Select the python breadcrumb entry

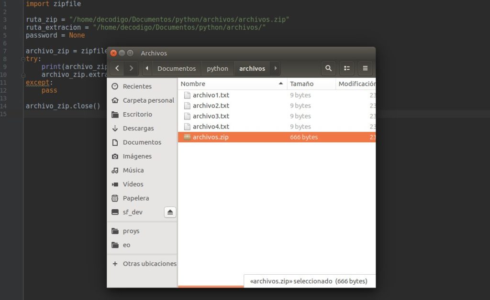[x=217, y=68]
